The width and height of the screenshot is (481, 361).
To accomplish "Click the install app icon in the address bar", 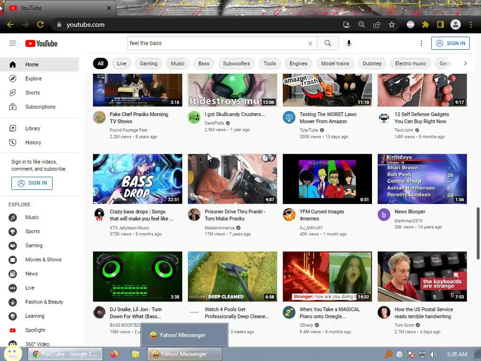I will click(347, 24).
